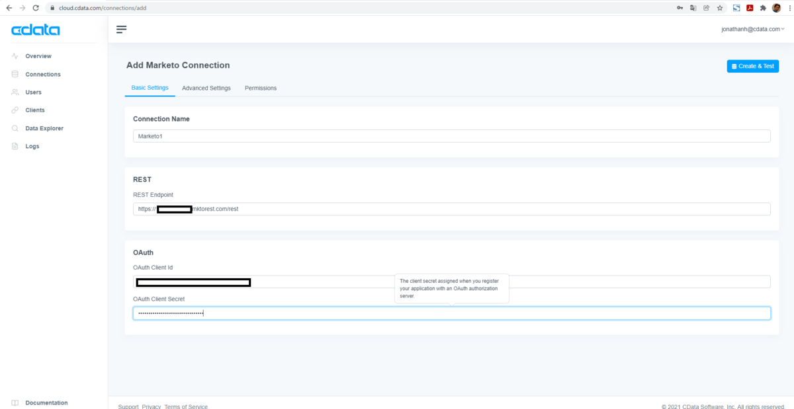Viewport: 794px width, 409px height.
Task: Click the CData logo
Action: coord(36,30)
